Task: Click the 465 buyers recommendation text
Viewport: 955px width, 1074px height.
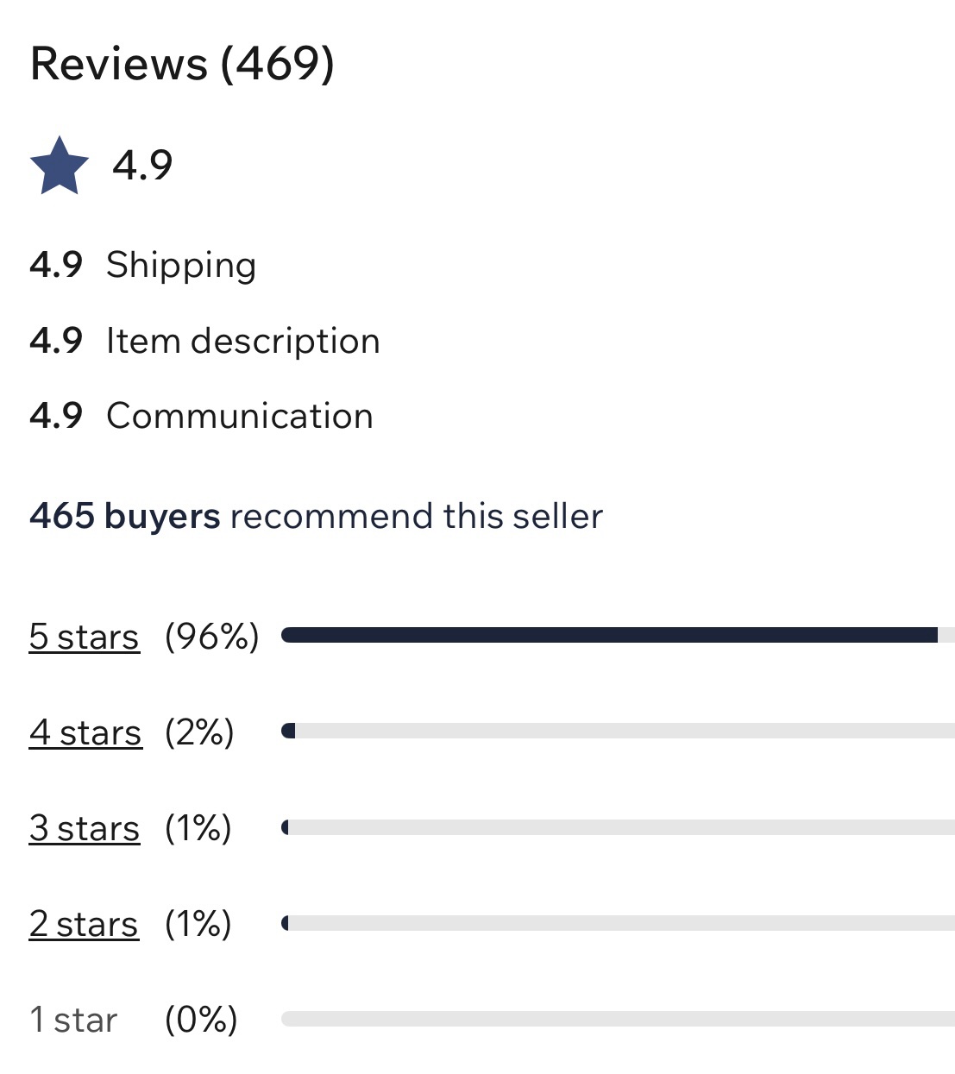Action: point(316,516)
